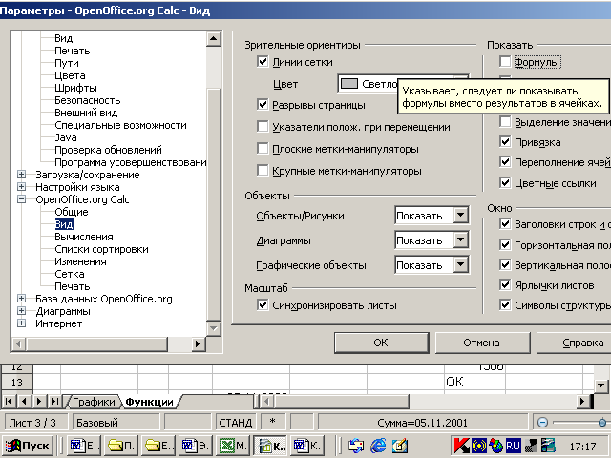Click the СТАНД status bar field
This screenshot has width=611, height=458.
(235, 422)
